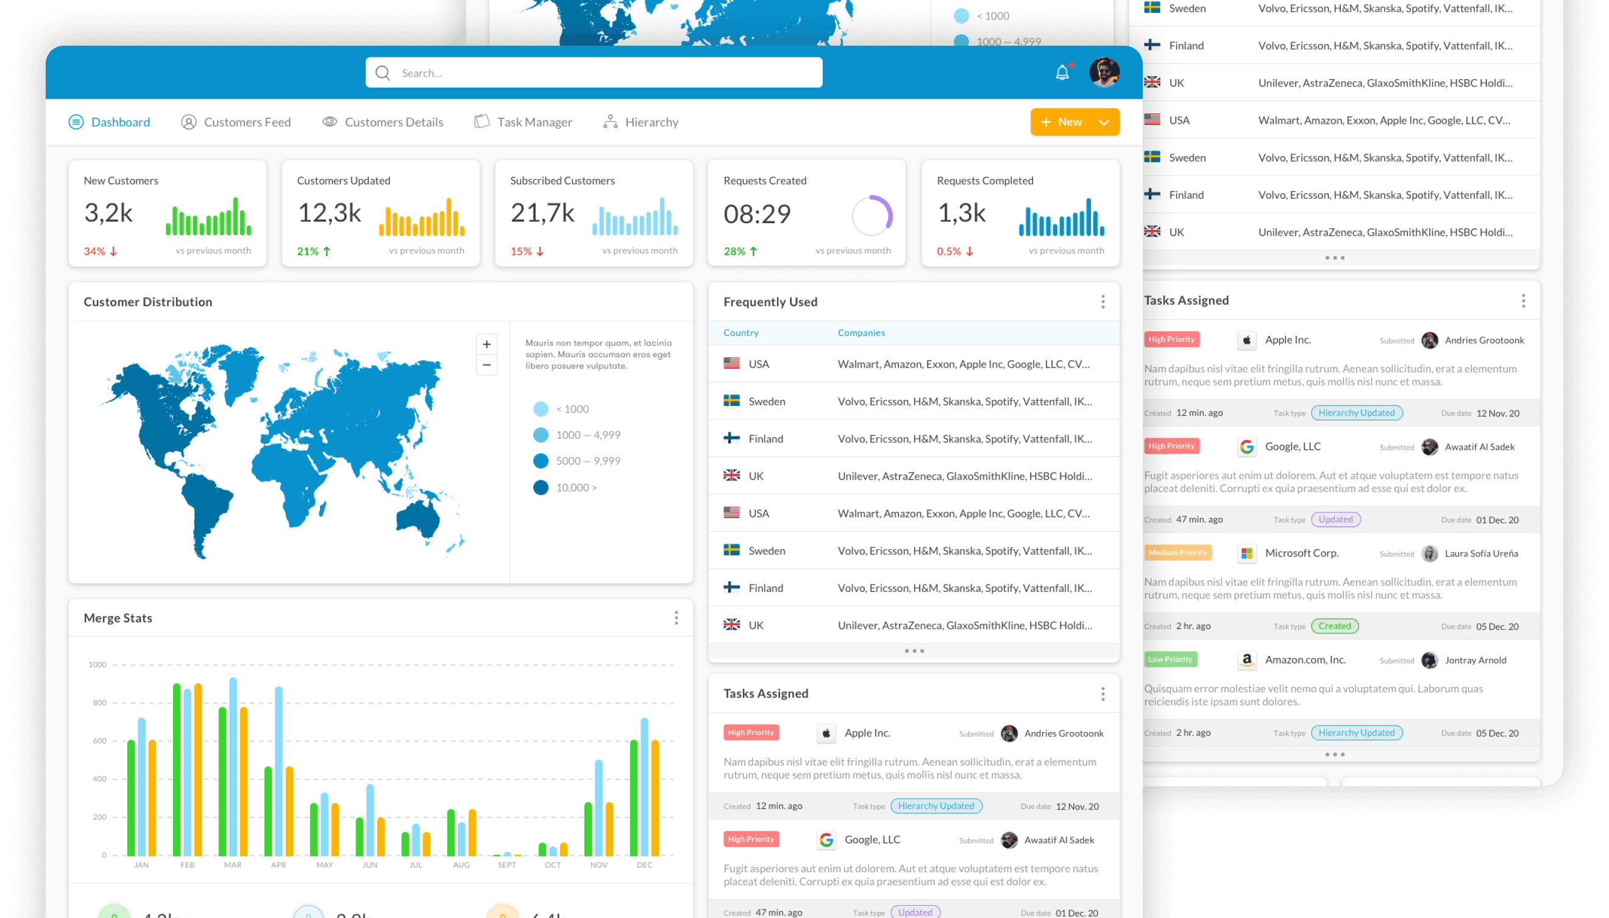Viewport: 1609px width, 918px height.
Task: Click the Hierarchy Updated task tag
Action: click(936, 806)
